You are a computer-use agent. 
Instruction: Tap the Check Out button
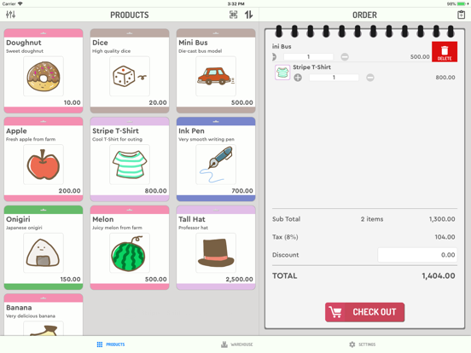tap(364, 312)
